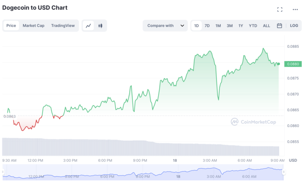Screen dimensions: 304x182
Task: Select the Price tab
Action: [x=11, y=26]
